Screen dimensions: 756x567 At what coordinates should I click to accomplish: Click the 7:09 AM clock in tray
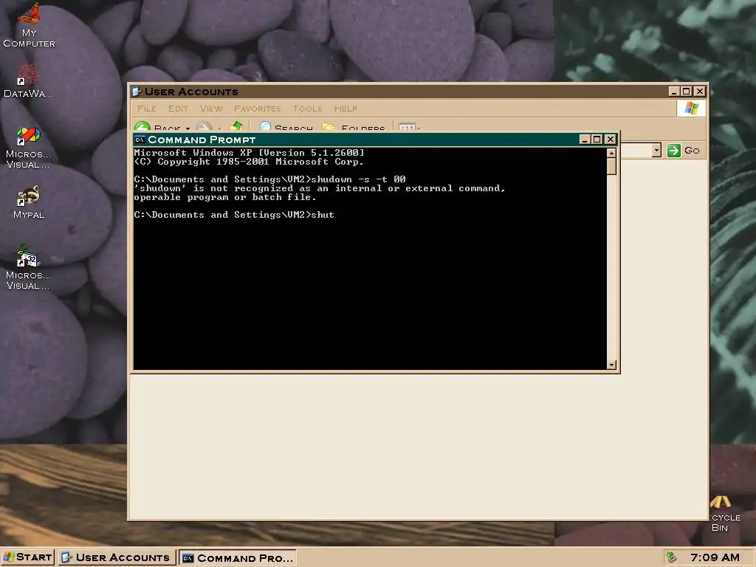(x=715, y=557)
